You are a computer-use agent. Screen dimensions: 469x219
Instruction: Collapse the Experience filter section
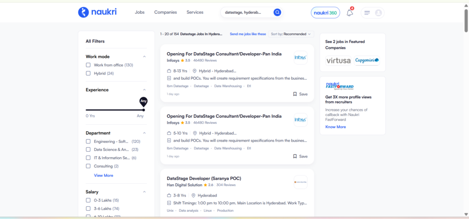point(144,90)
